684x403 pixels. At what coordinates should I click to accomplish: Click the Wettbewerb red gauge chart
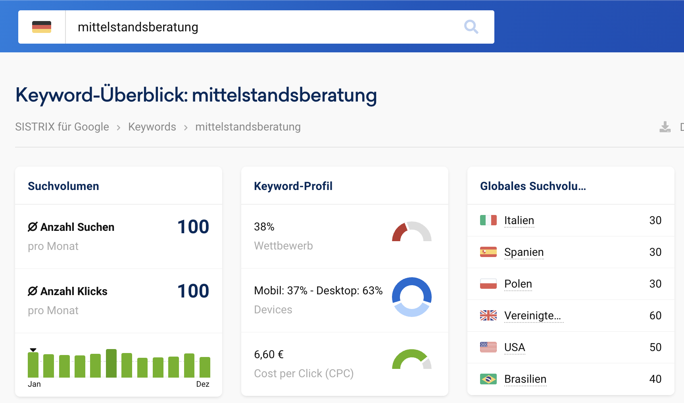click(411, 232)
